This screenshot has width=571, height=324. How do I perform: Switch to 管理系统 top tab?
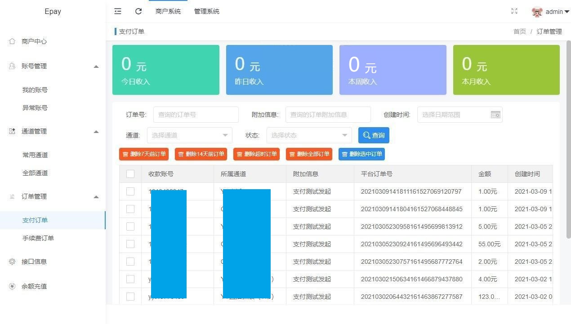(207, 11)
